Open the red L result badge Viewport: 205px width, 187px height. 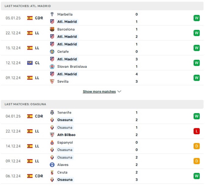(197, 131)
